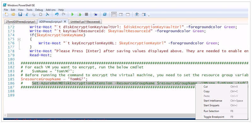Show command window toolbar icon
Image resolution: width=252 pixels, height=123 pixels.
pos(137,14)
